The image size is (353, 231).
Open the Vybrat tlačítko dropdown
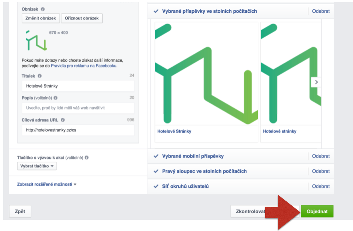(x=37, y=166)
